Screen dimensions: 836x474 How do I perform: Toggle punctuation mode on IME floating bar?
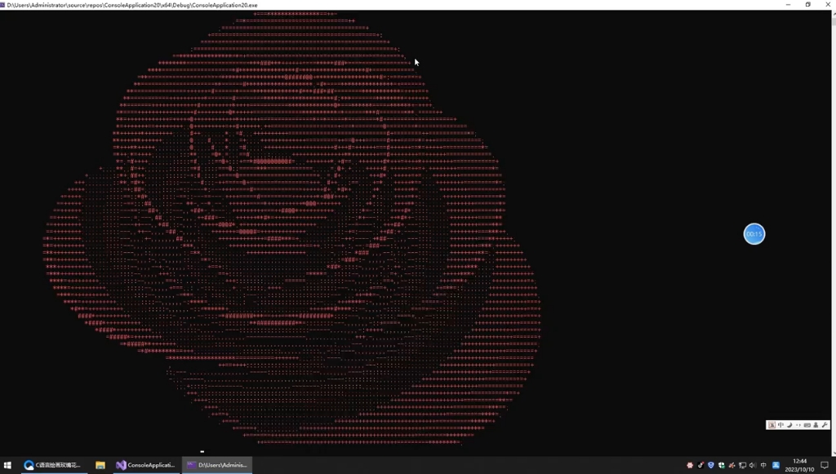(798, 425)
